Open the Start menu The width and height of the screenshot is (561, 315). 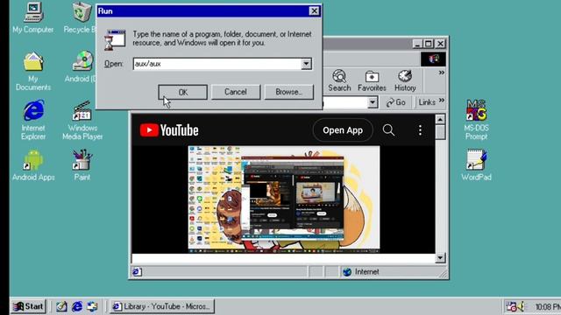[28, 306]
